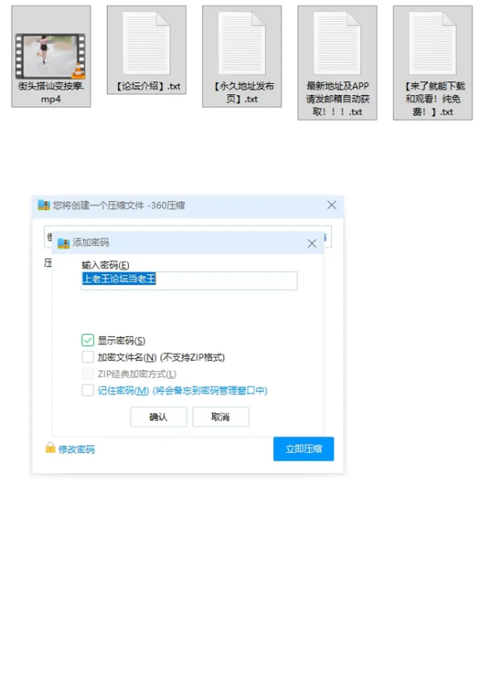Click the padlock icon beside 修改密码
The width and height of the screenshot is (490, 675).
[x=50, y=448]
